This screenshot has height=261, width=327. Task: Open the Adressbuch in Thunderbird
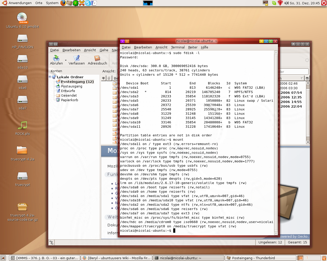(x=97, y=60)
